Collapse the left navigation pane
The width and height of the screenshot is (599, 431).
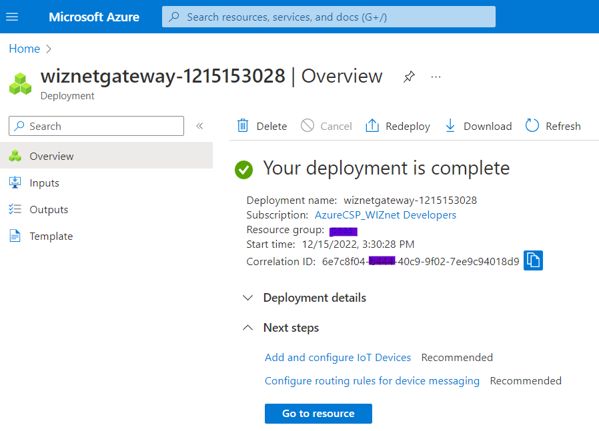tap(199, 126)
